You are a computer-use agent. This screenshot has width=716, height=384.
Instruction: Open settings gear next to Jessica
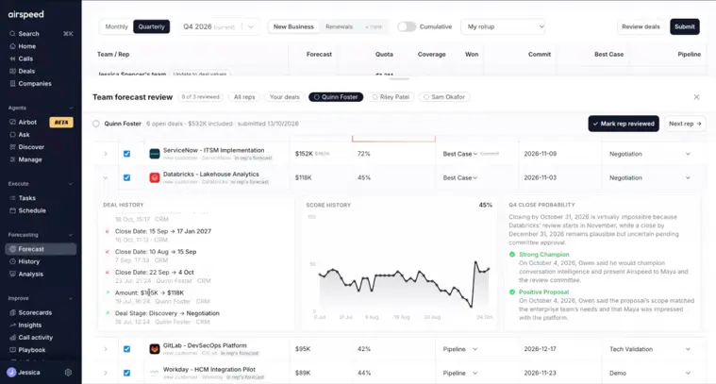(x=68, y=373)
